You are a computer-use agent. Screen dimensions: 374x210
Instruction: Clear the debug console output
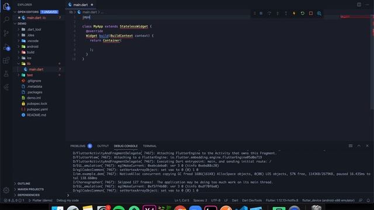point(351,146)
